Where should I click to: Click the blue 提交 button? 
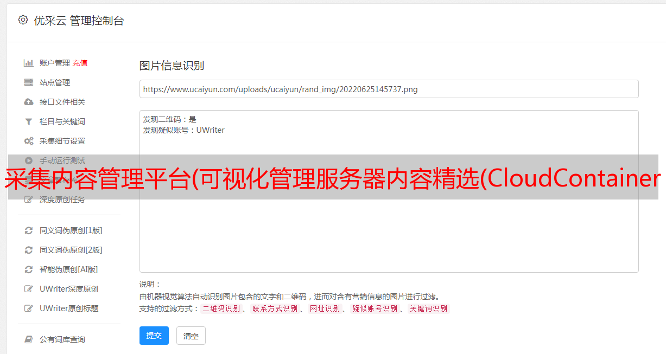[154, 336]
